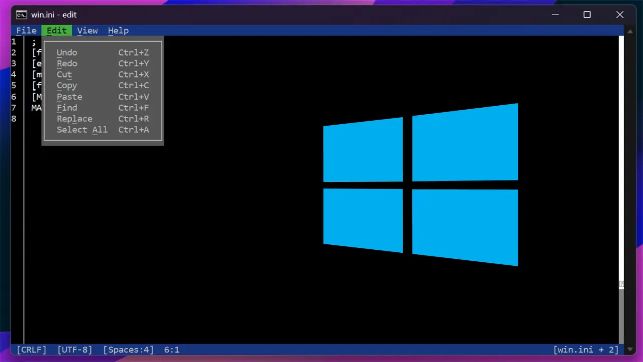This screenshot has width=643, height=362.
Task: Open the File menu
Action: tap(26, 31)
